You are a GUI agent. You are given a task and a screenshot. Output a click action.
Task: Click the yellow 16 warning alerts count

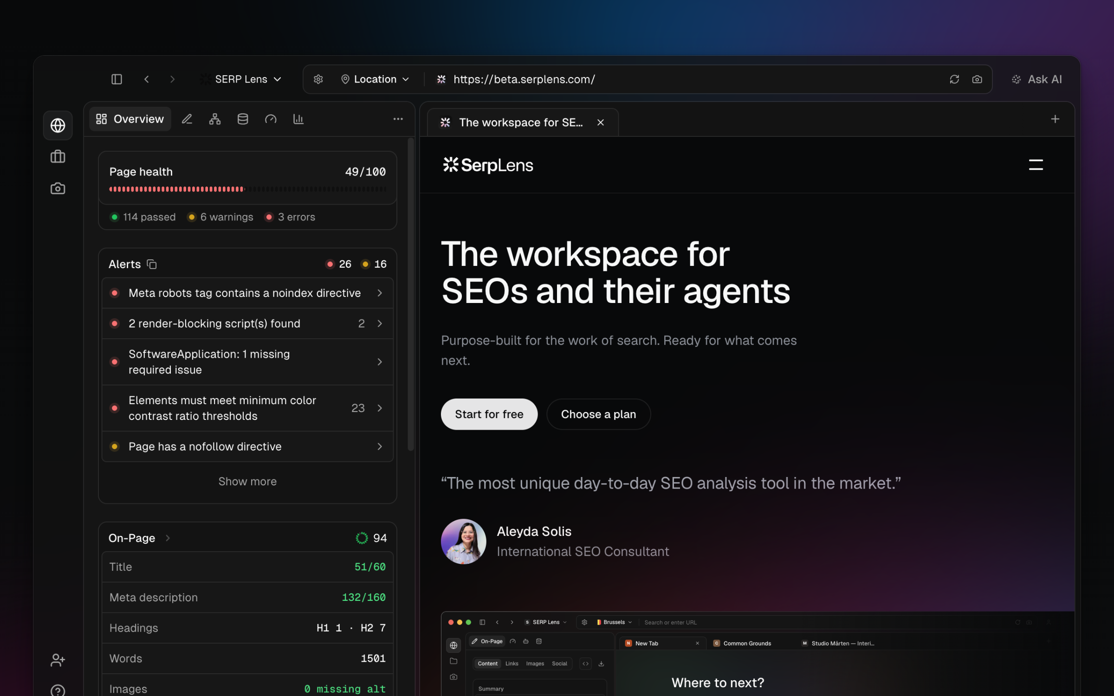(374, 264)
